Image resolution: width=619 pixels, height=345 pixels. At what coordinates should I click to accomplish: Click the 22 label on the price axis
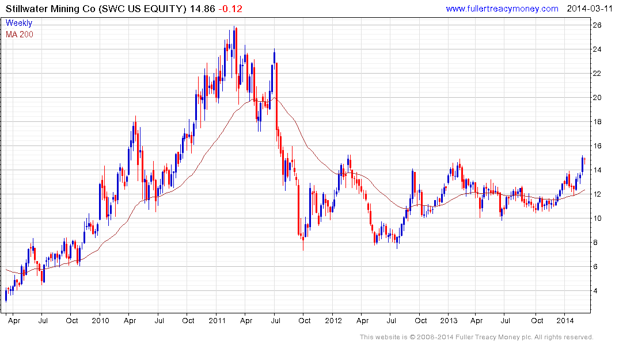[x=597, y=74]
